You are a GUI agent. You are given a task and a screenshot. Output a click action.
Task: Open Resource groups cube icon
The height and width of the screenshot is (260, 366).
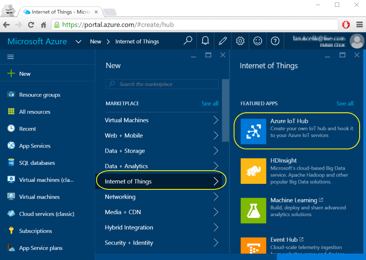pyautogui.click(x=11, y=94)
